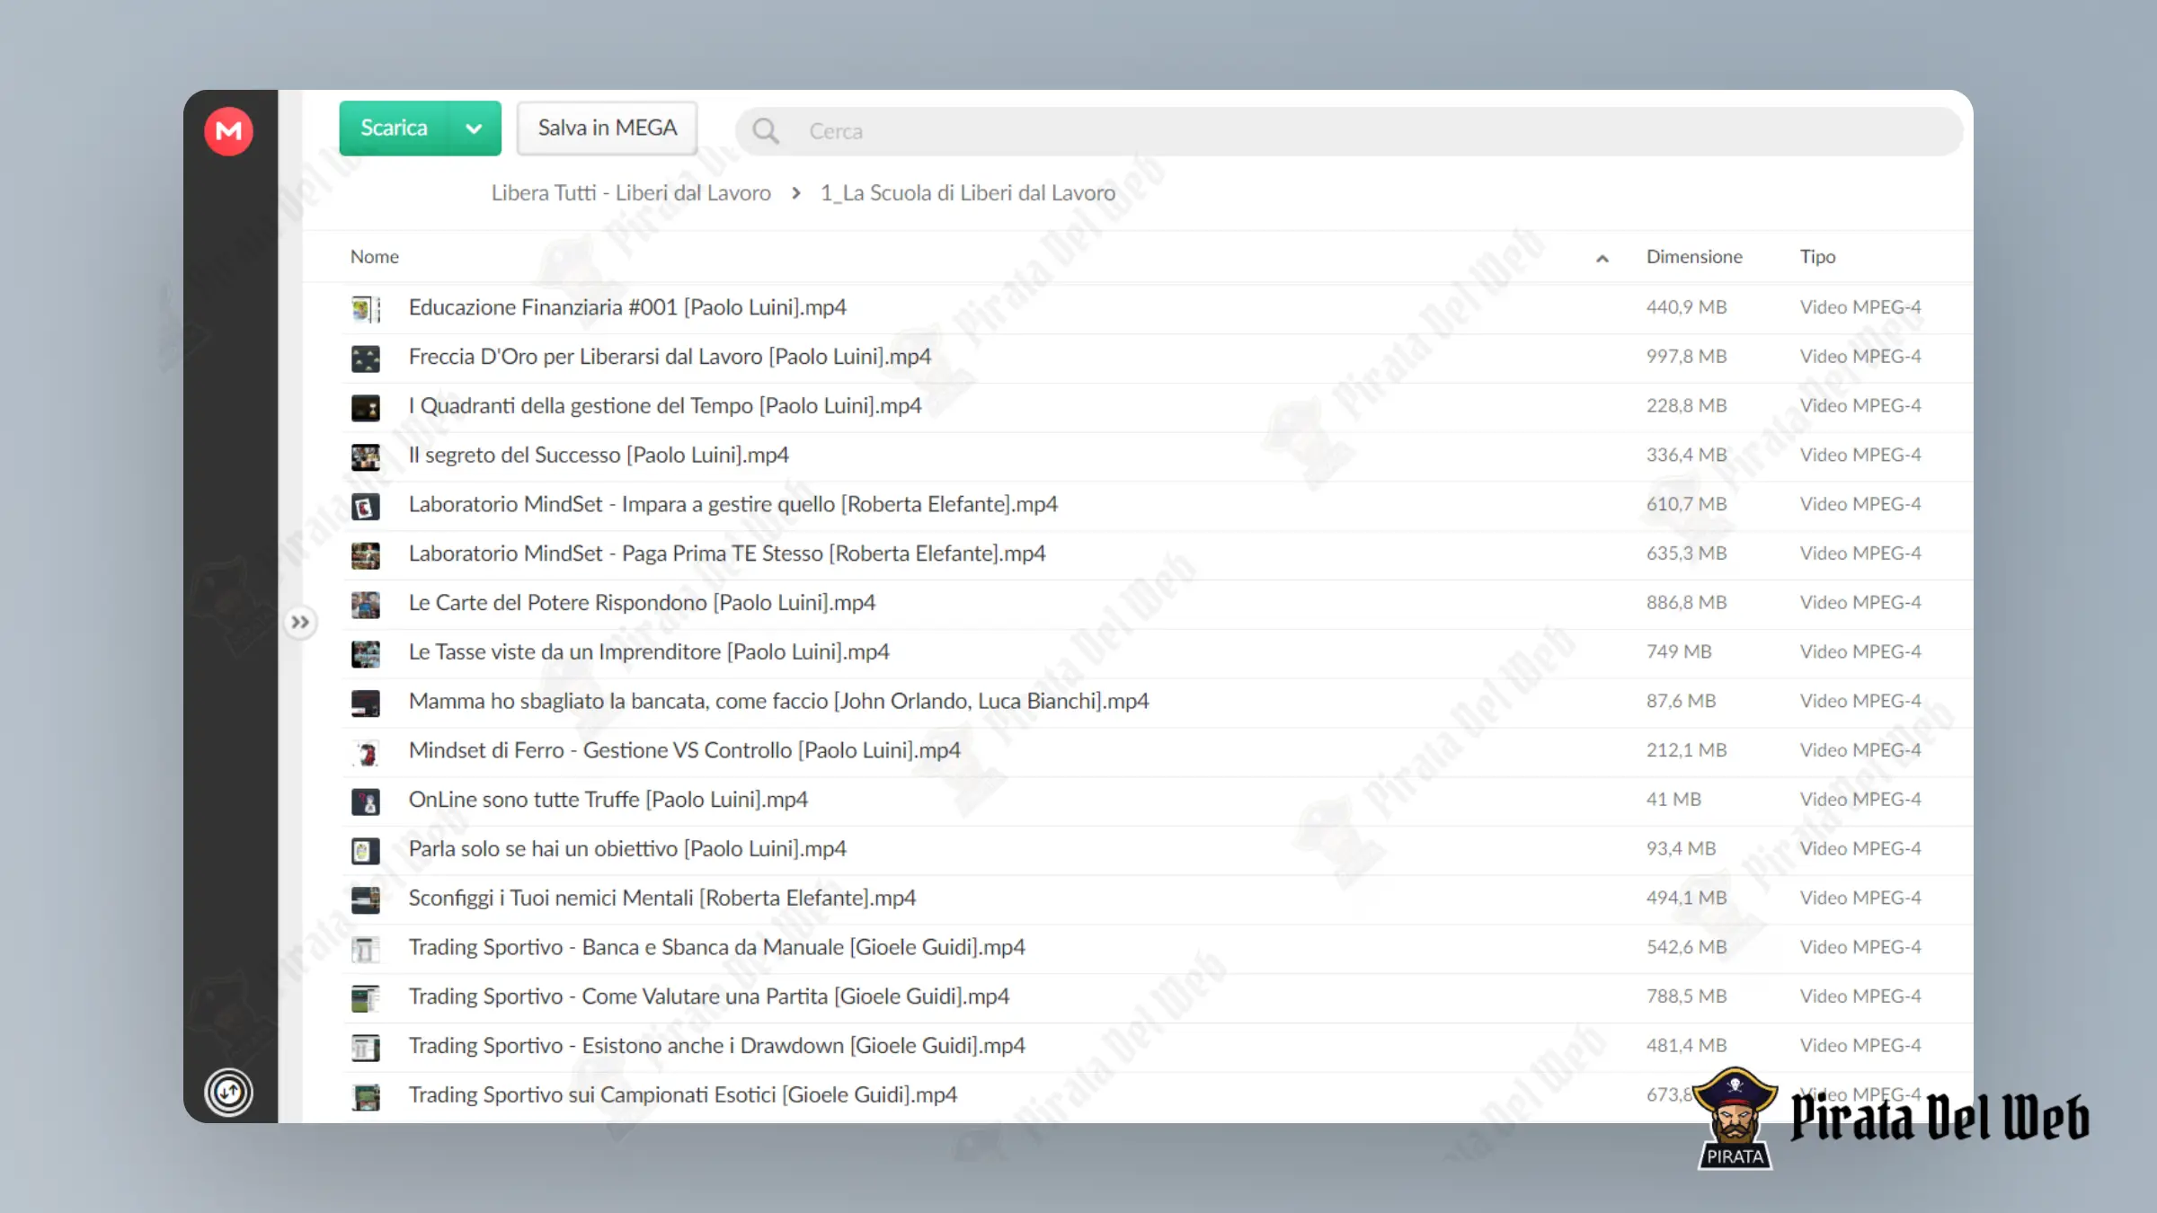Image resolution: width=2157 pixels, height=1213 pixels.
Task: Click thumbnail of Sconfiggi i Tuoi nemici Mentali
Action: pyautogui.click(x=366, y=900)
